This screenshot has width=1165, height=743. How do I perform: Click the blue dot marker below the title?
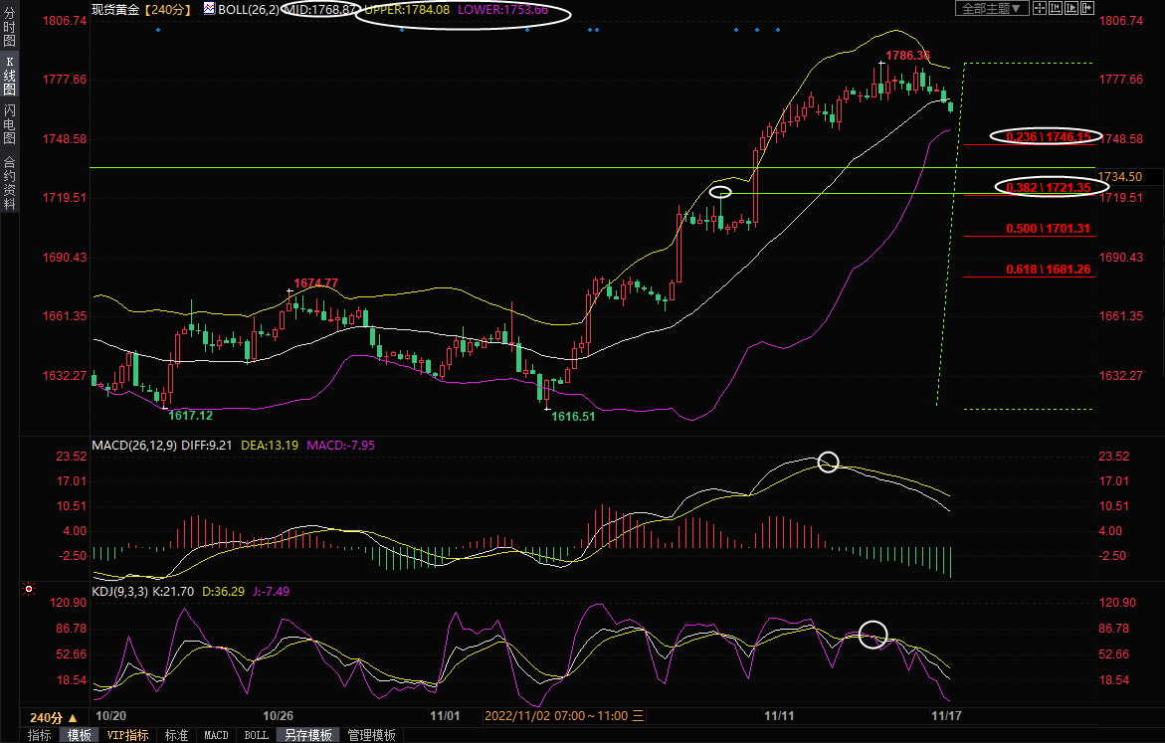(158, 30)
